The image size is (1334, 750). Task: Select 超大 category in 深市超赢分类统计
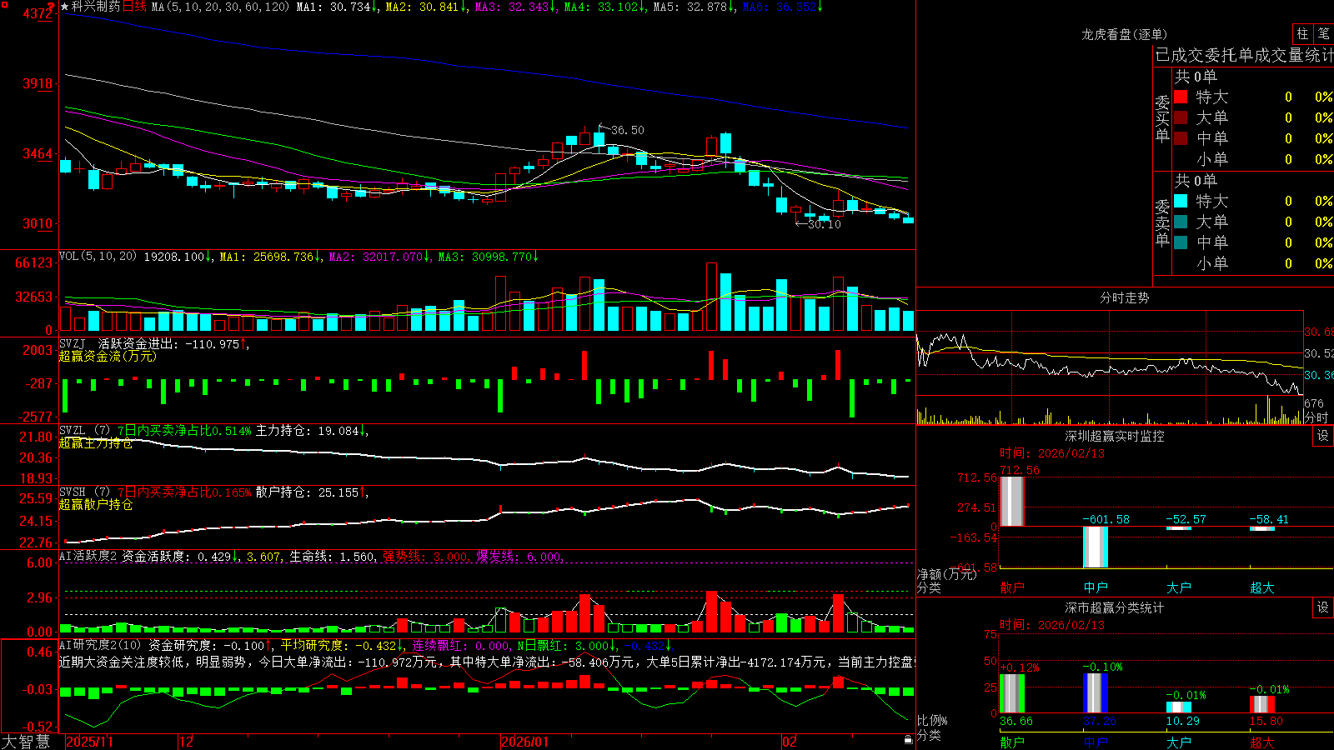click(x=1262, y=742)
